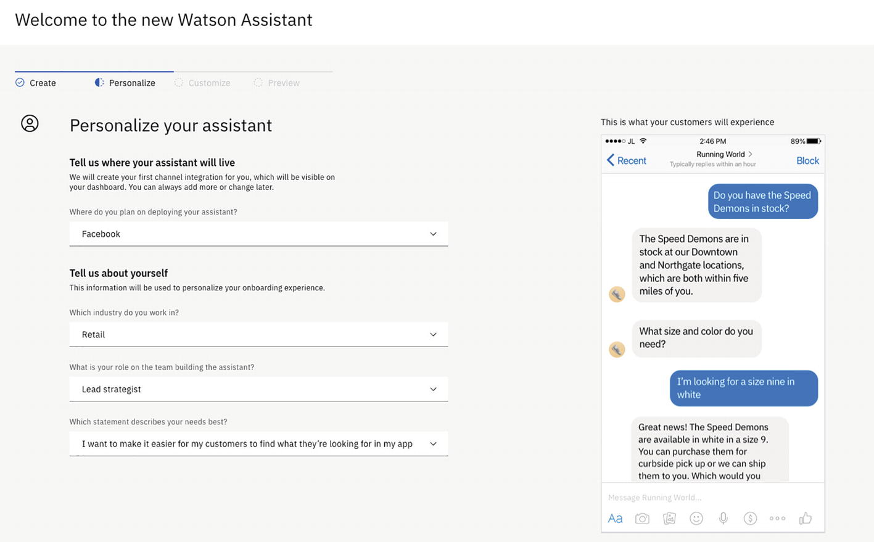Jump to the Preview step
Viewport: 874px width, 542px height.
pyautogui.click(x=277, y=83)
